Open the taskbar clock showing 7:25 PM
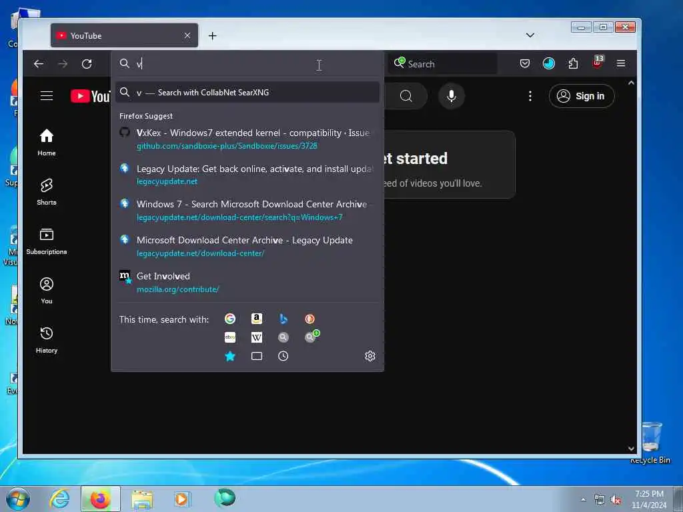The width and height of the screenshot is (683, 512). [649, 499]
